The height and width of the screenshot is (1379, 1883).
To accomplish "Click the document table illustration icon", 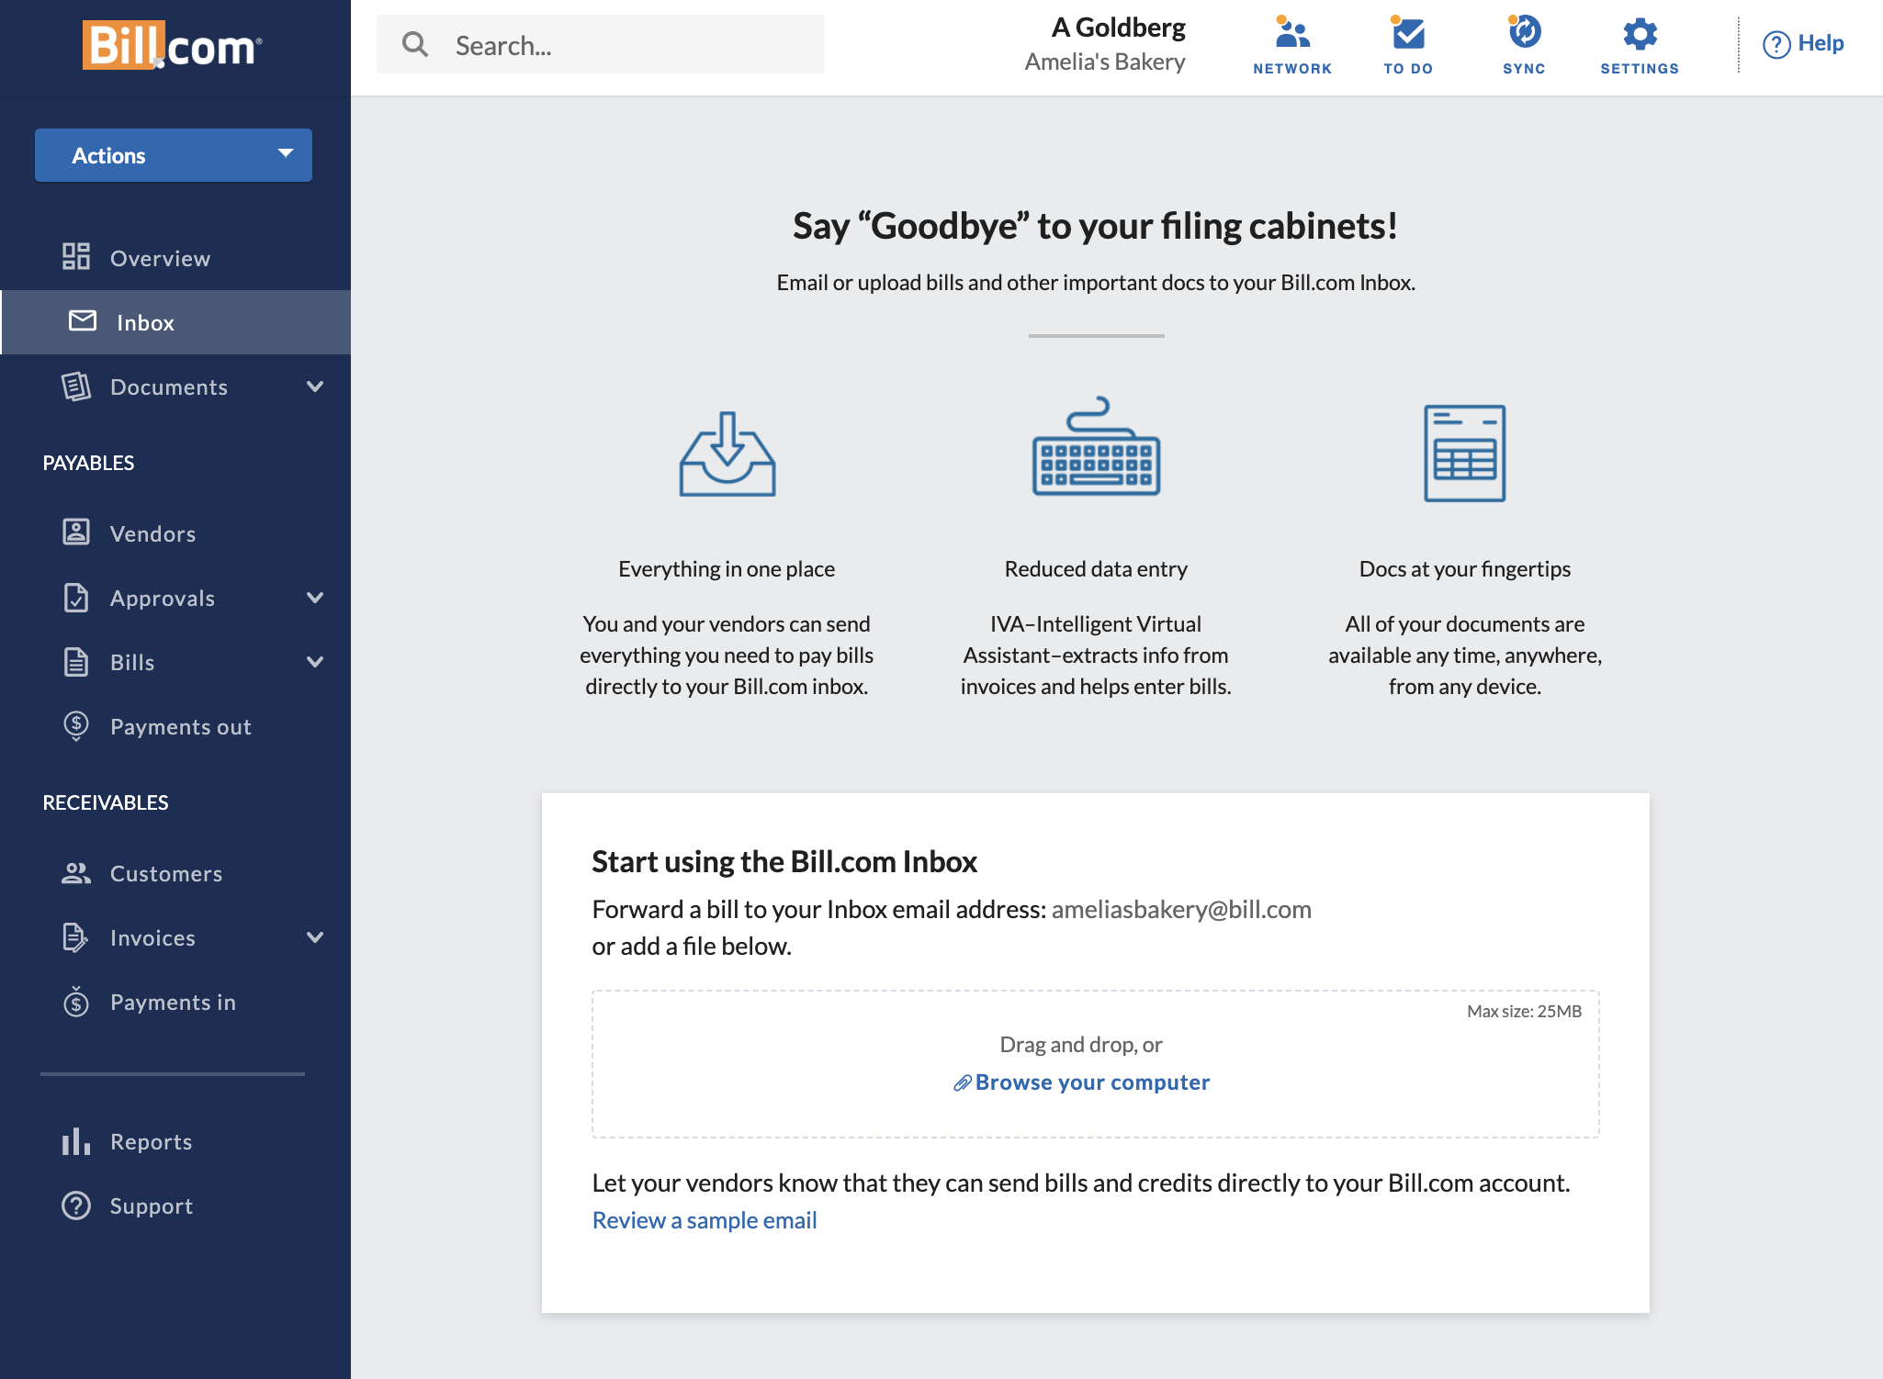I will [1464, 453].
